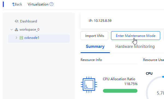Viewport: 164px width, 99px height.
Task: Select workspace_0 in the tree
Action: pyautogui.click(x=29, y=30)
